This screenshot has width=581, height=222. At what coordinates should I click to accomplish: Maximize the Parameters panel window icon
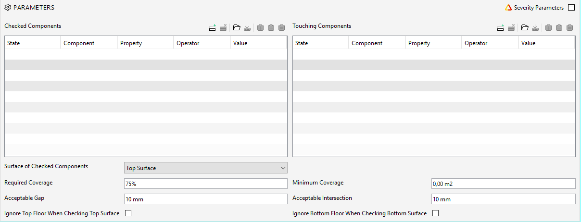pyautogui.click(x=571, y=8)
